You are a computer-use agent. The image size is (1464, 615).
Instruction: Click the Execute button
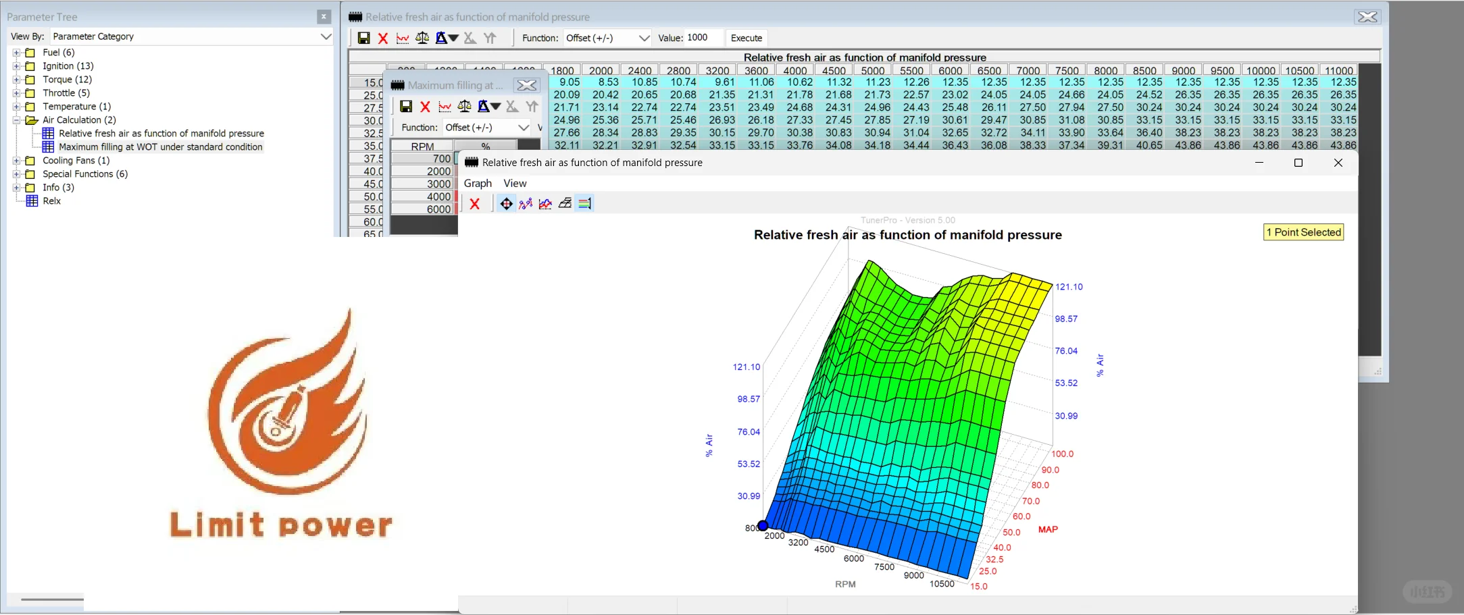pos(746,38)
